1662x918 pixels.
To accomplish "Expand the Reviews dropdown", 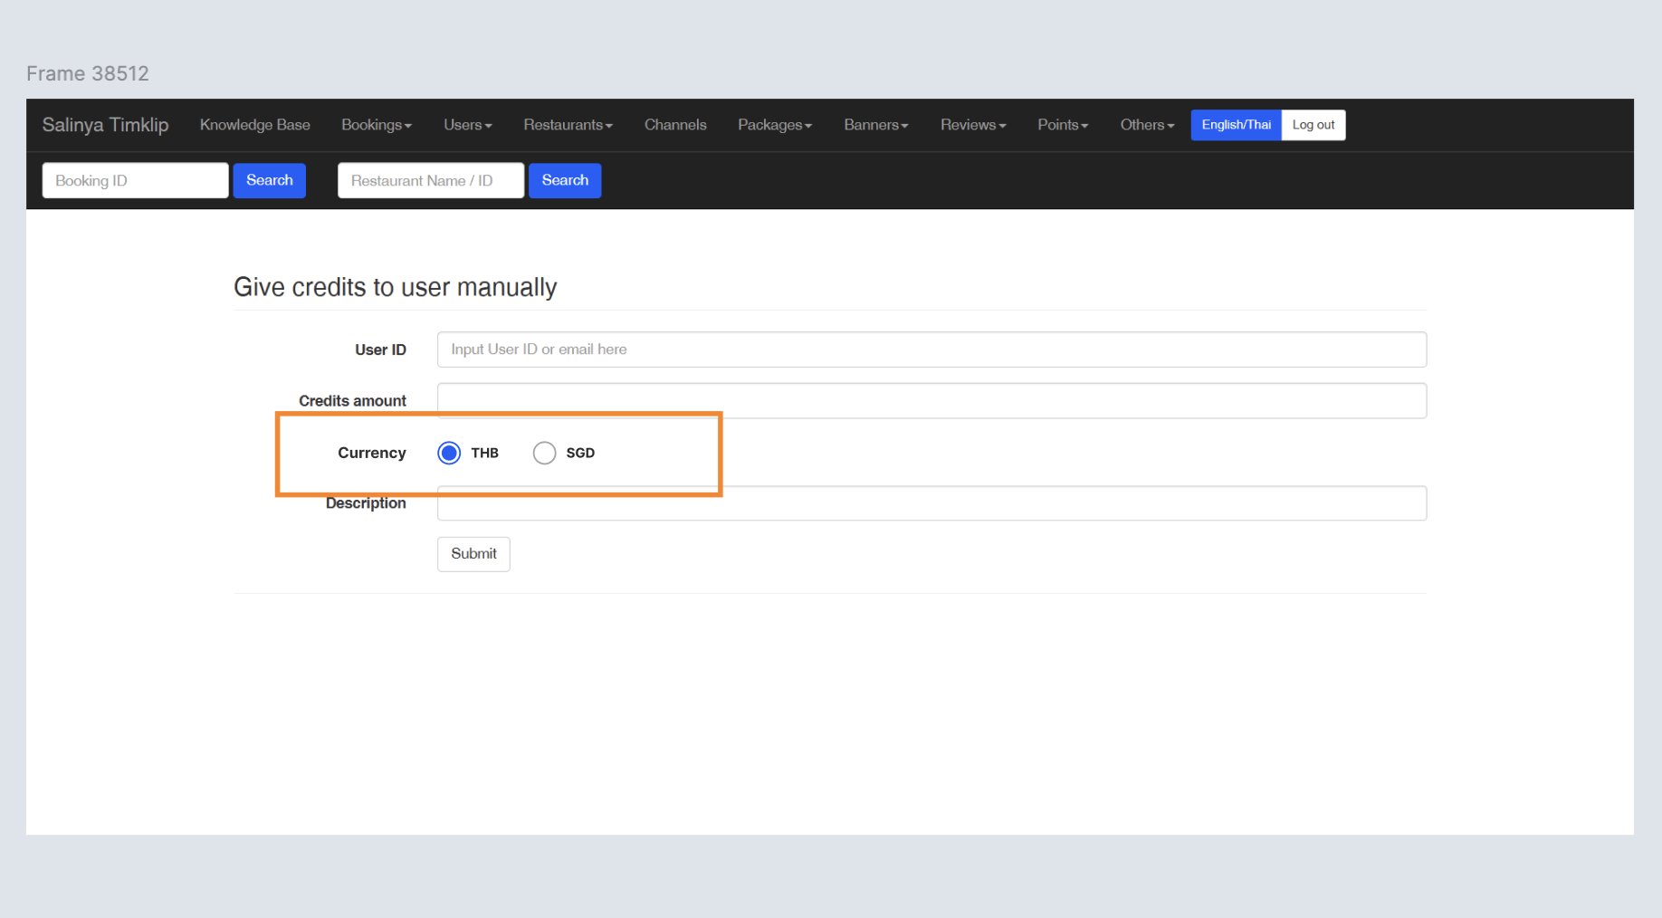I will 972,125.
